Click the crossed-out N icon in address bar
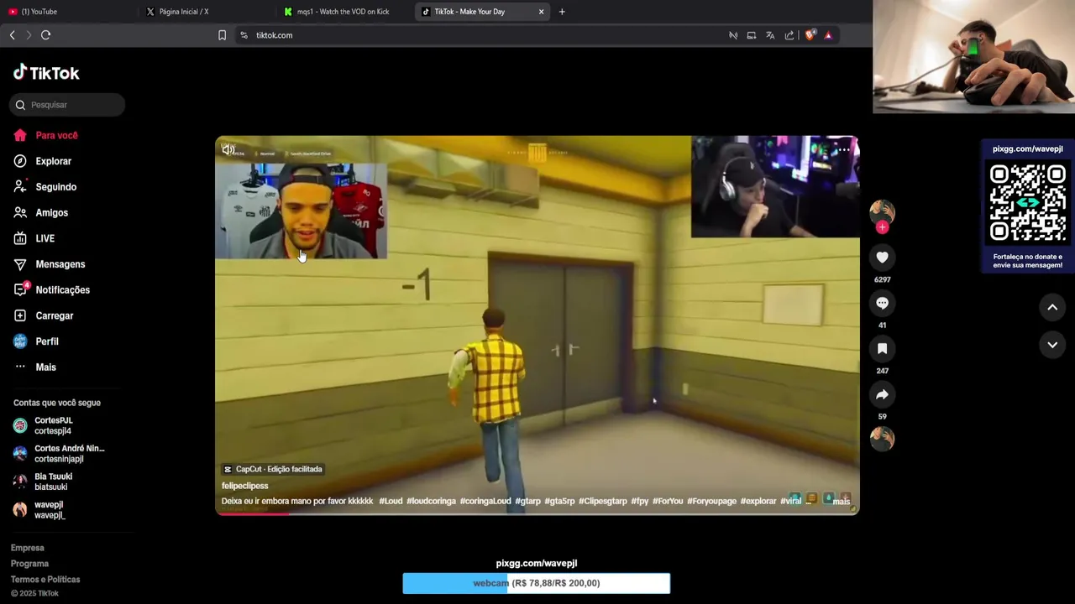Viewport: 1075px width, 604px height. 733,35
